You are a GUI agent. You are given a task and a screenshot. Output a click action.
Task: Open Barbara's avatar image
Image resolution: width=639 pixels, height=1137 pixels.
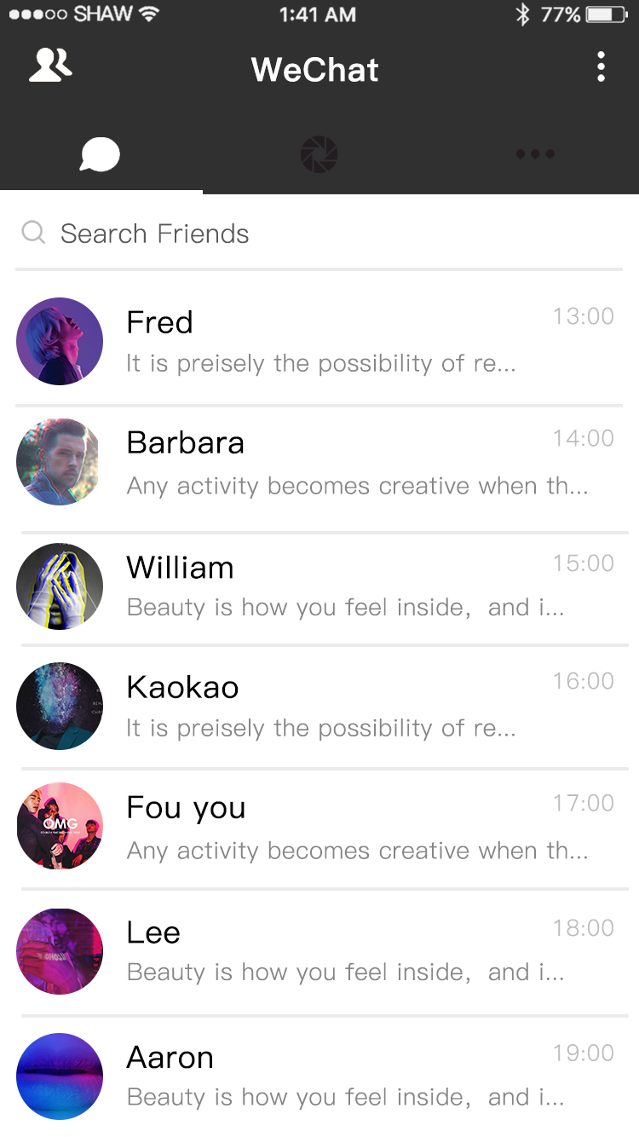pyautogui.click(x=60, y=462)
